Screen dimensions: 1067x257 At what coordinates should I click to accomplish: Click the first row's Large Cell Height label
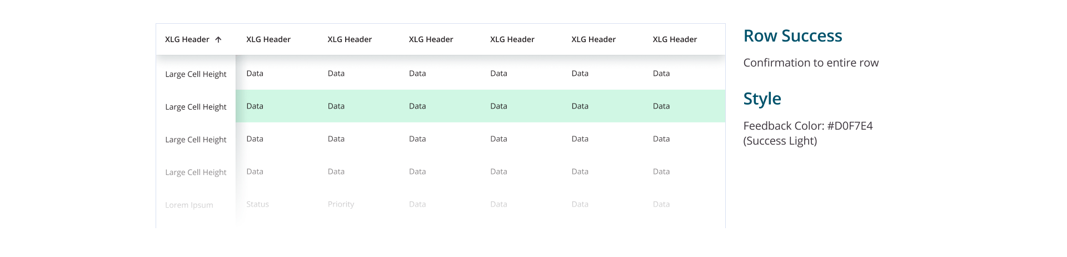pyautogui.click(x=196, y=74)
